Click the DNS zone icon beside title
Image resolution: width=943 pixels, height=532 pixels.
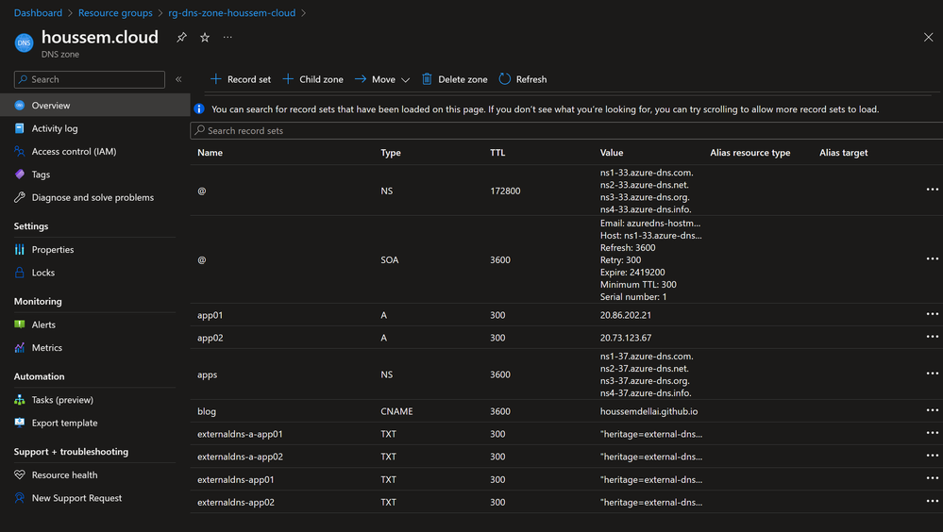(24, 42)
